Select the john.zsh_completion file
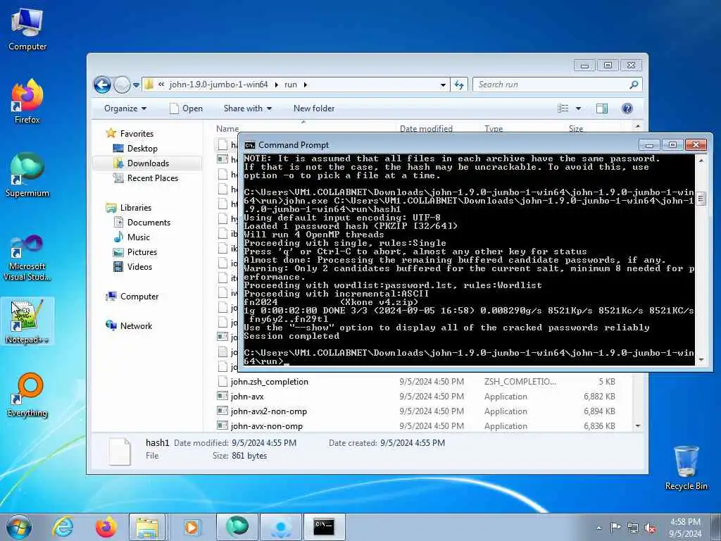This screenshot has width=721, height=541. 269,381
